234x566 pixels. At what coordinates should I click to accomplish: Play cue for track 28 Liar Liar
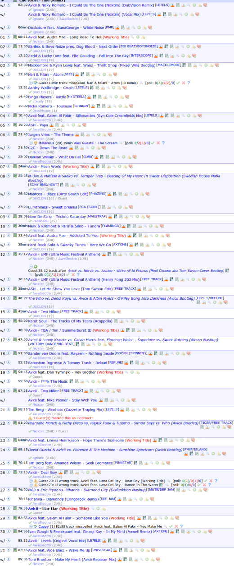pyautogui.click(x=9, y=508)
